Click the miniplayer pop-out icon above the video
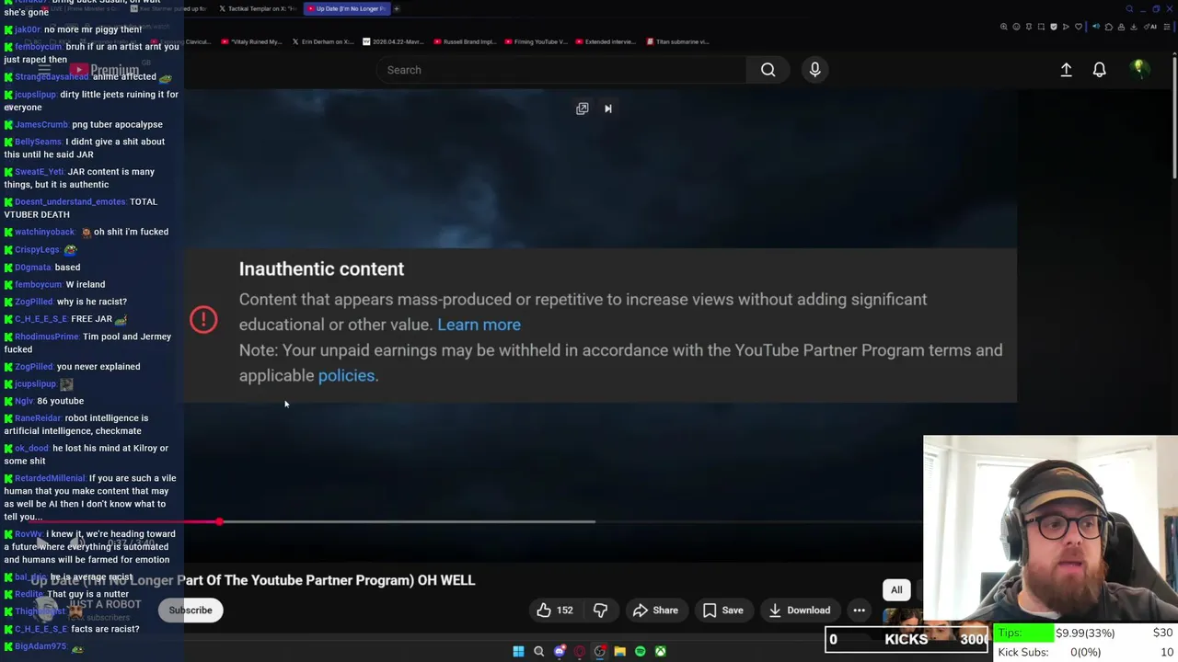 coord(582,108)
